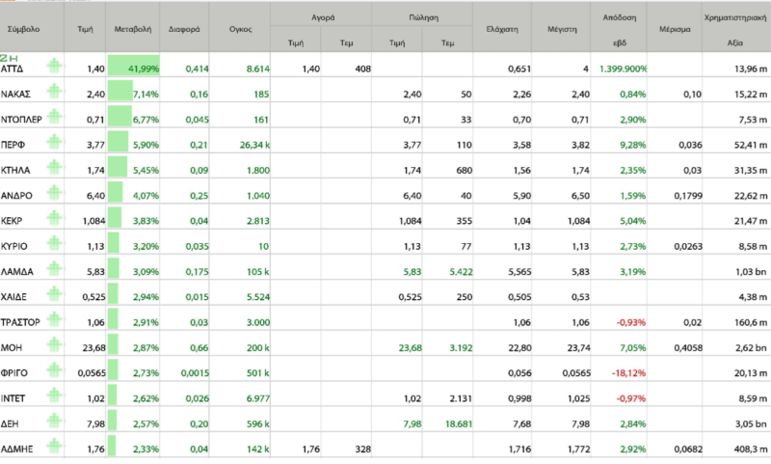Click the 41,99% green change bar
Screen dimensions: 771x464
coord(134,68)
